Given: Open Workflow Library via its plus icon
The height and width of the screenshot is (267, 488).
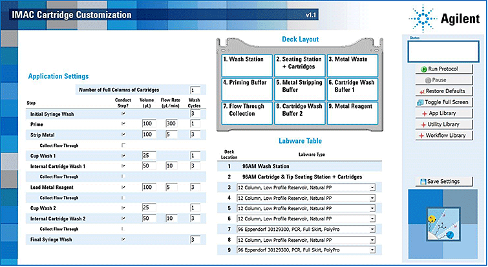Looking at the screenshot, I should coord(421,135).
